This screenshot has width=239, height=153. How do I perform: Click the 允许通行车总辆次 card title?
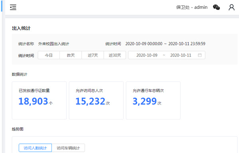point(148,90)
